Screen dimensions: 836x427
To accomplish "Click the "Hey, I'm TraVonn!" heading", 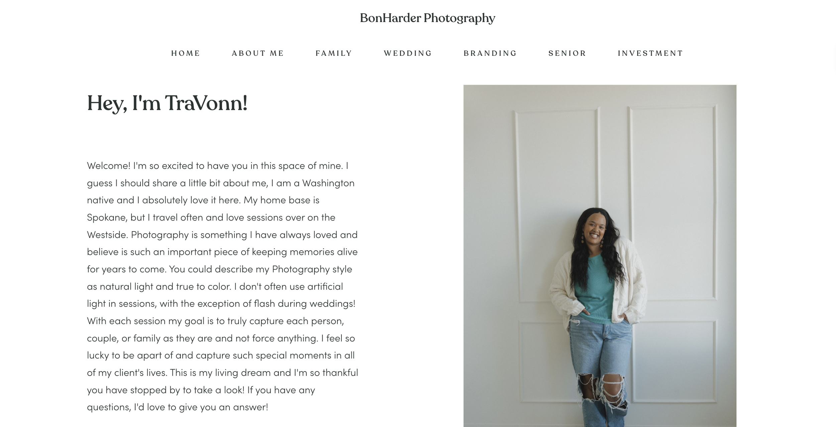I will tap(167, 103).
